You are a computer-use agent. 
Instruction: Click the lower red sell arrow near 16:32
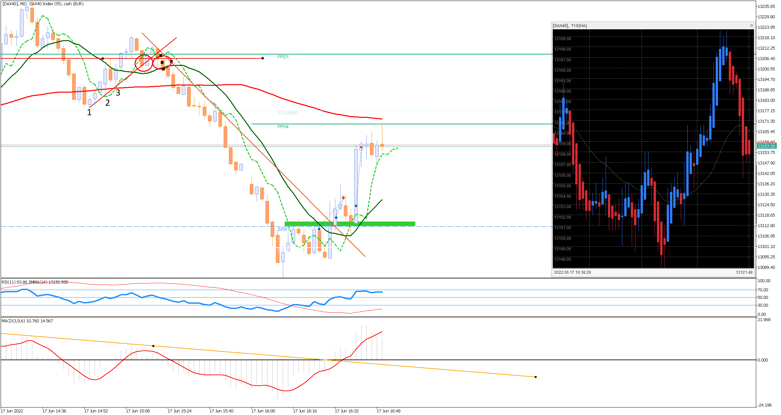click(343, 198)
